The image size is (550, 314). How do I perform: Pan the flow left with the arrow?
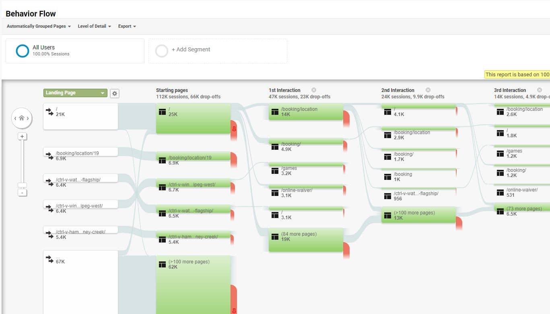tap(15, 118)
